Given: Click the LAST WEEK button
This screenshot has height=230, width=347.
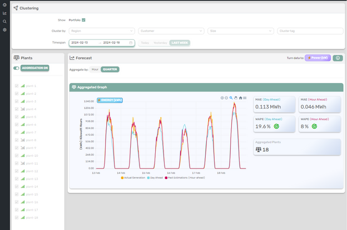Looking at the screenshot, I should pos(180,43).
